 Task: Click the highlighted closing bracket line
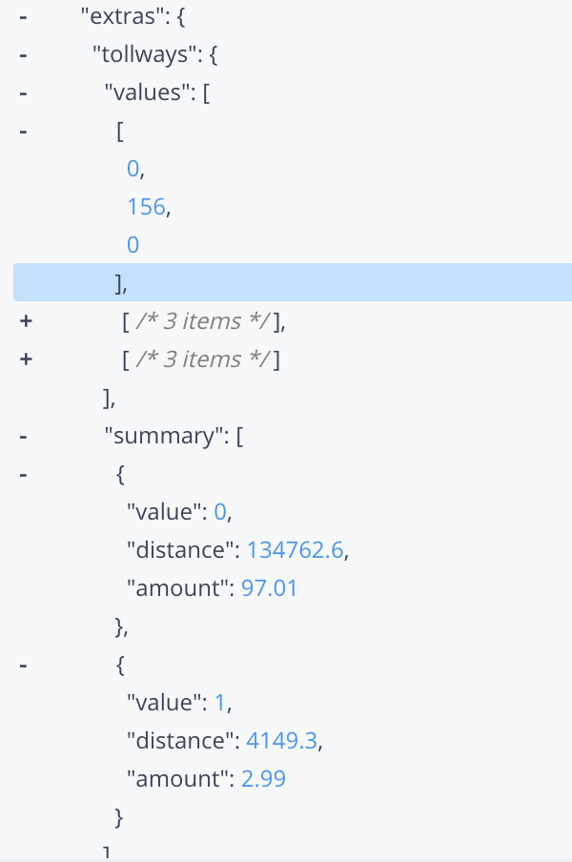[x=293, y=282]
